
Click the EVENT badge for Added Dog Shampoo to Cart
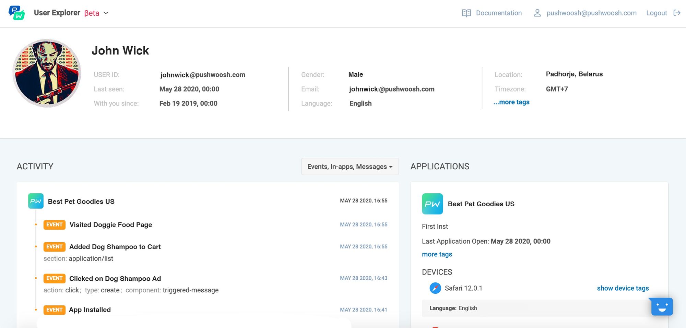pos(54,247)
